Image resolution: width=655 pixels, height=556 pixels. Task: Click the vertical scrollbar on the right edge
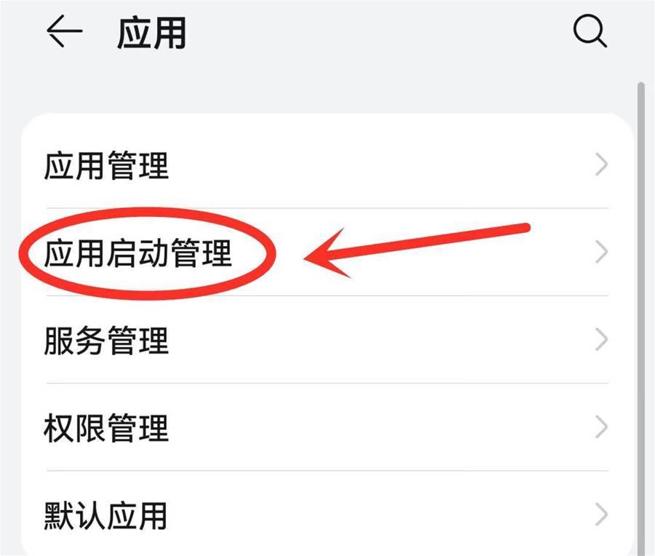click(640, 317)
